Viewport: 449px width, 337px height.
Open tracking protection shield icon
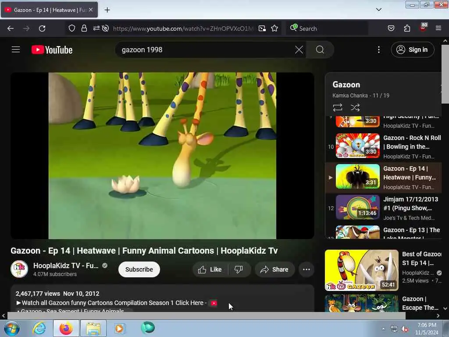tap(72, 29)
